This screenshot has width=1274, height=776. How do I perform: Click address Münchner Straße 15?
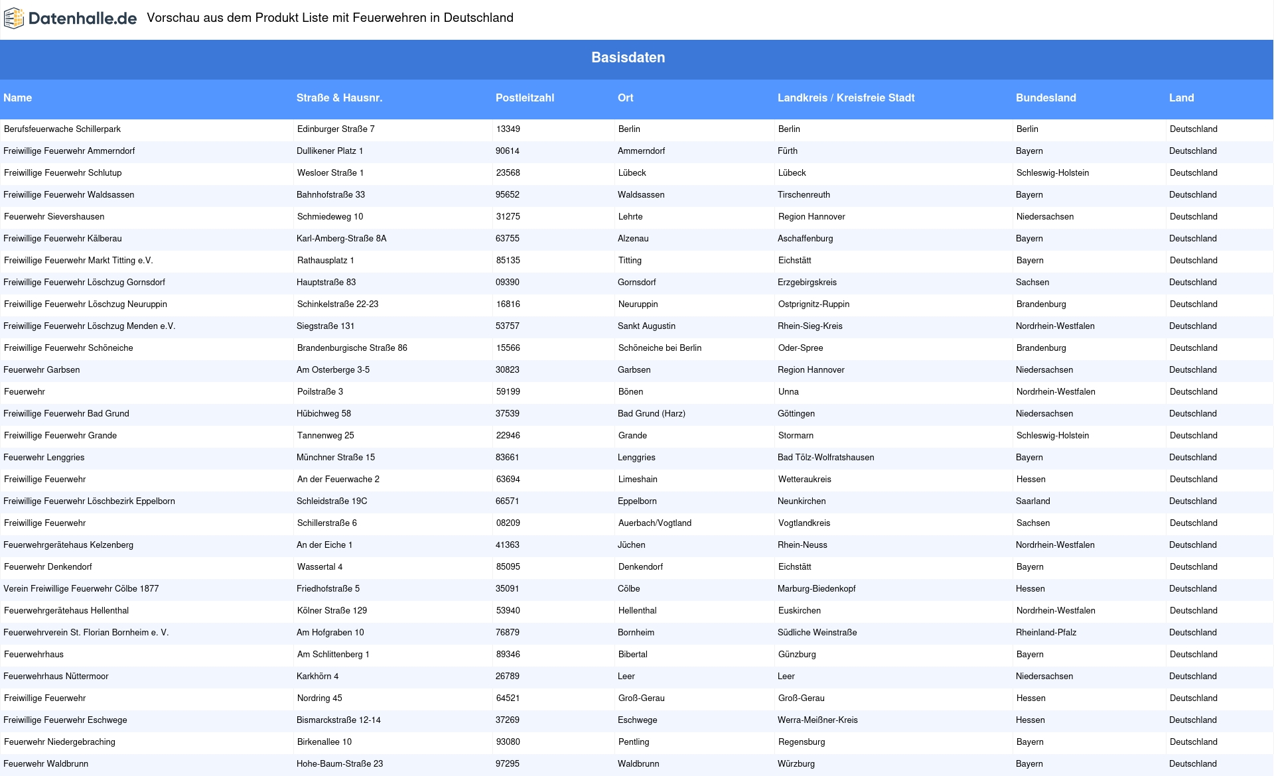pos(336,458)
